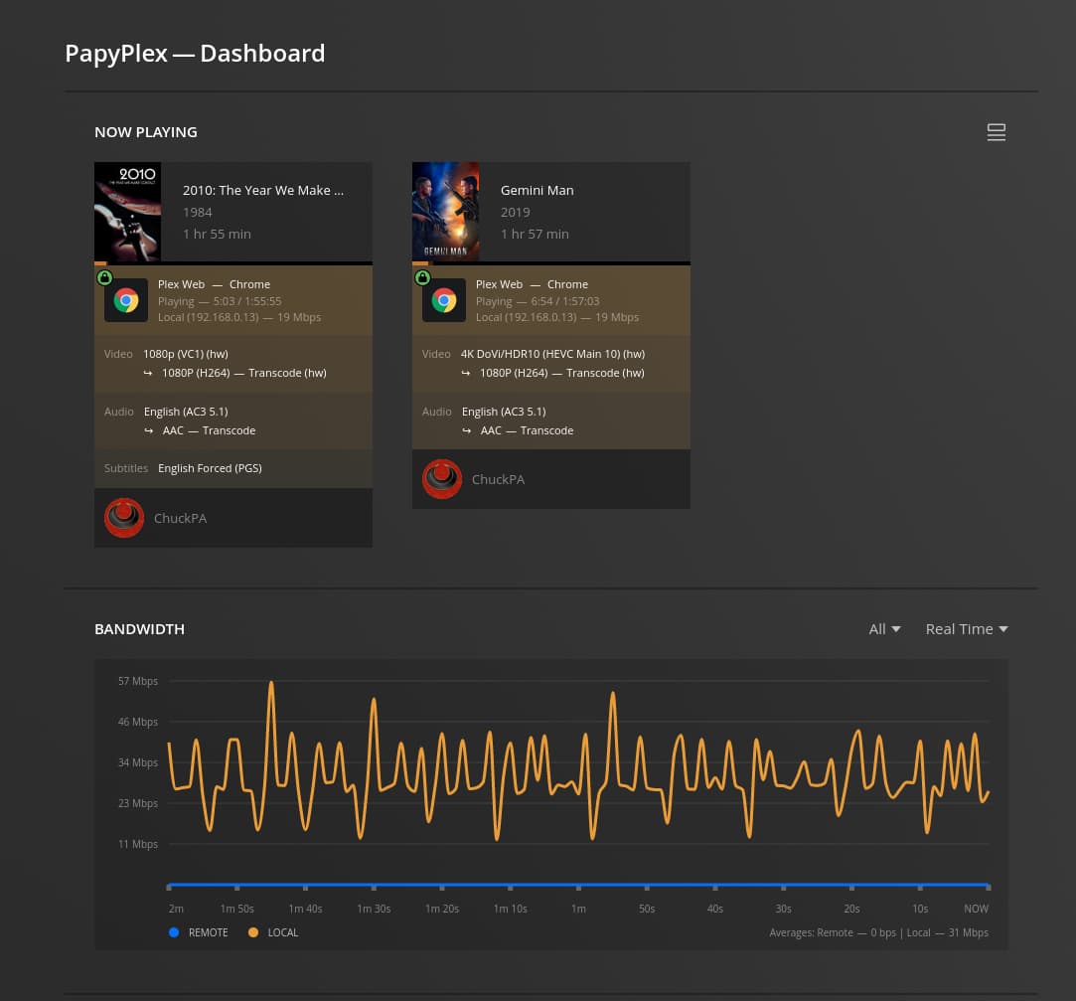
Task: Click '46 Mbps' y-axis label
Action: [x=138, y=722]
